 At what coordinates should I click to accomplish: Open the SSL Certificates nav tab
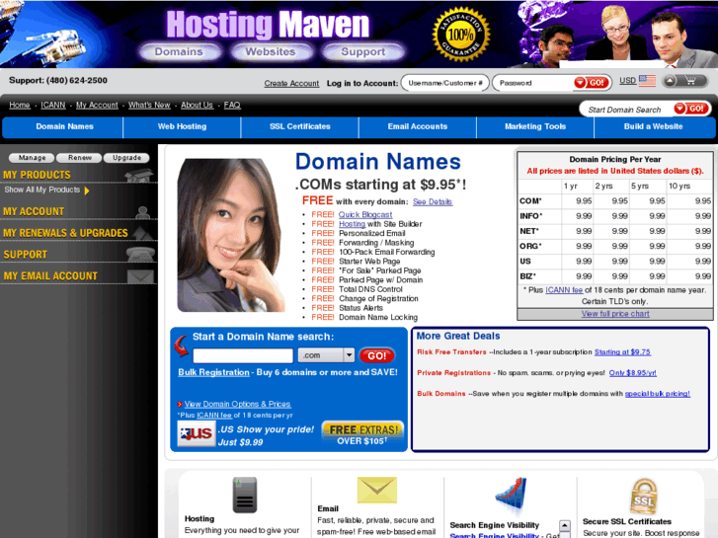pyautogui.click(x=299, y=126)
